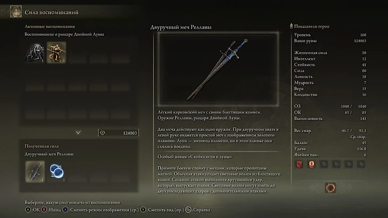Click the empty third active remembrance slot
Image resolution: width=388 pixels, height=218 pixels.
point(78,53)
